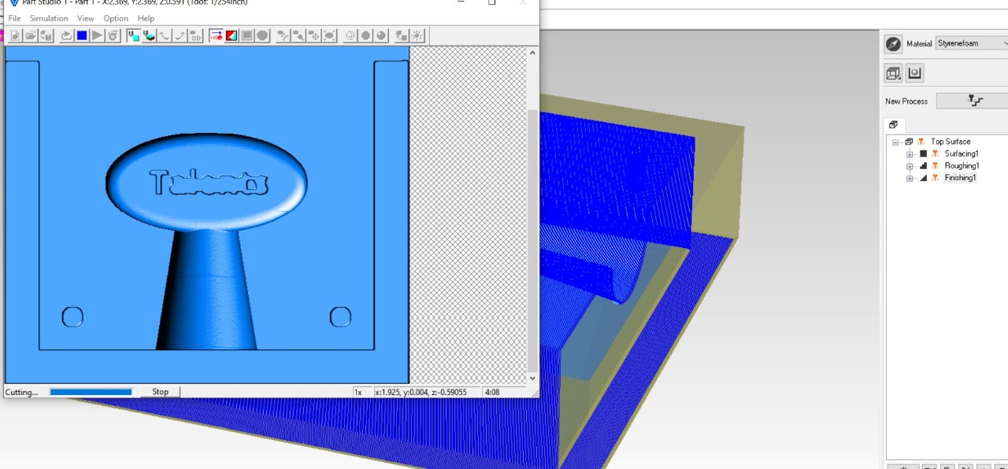Image resolution: width=1008 pixels, height=469 pixels.
Task: Click the Stop button in status bar
Action: tap(160, 391)
